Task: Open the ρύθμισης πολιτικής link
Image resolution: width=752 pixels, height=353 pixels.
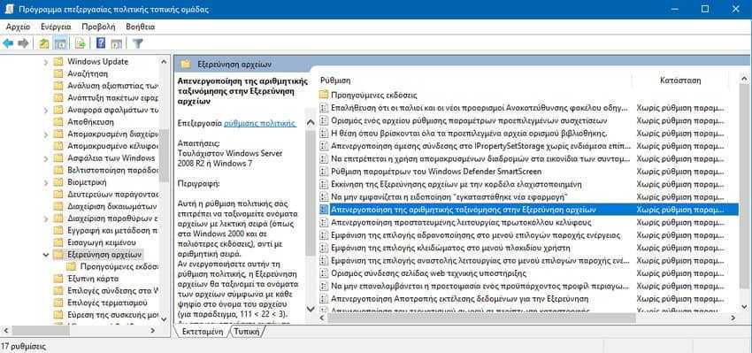Action: pyautogui.click(x=259, y=123)
